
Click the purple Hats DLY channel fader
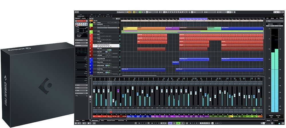pos(118,91)
